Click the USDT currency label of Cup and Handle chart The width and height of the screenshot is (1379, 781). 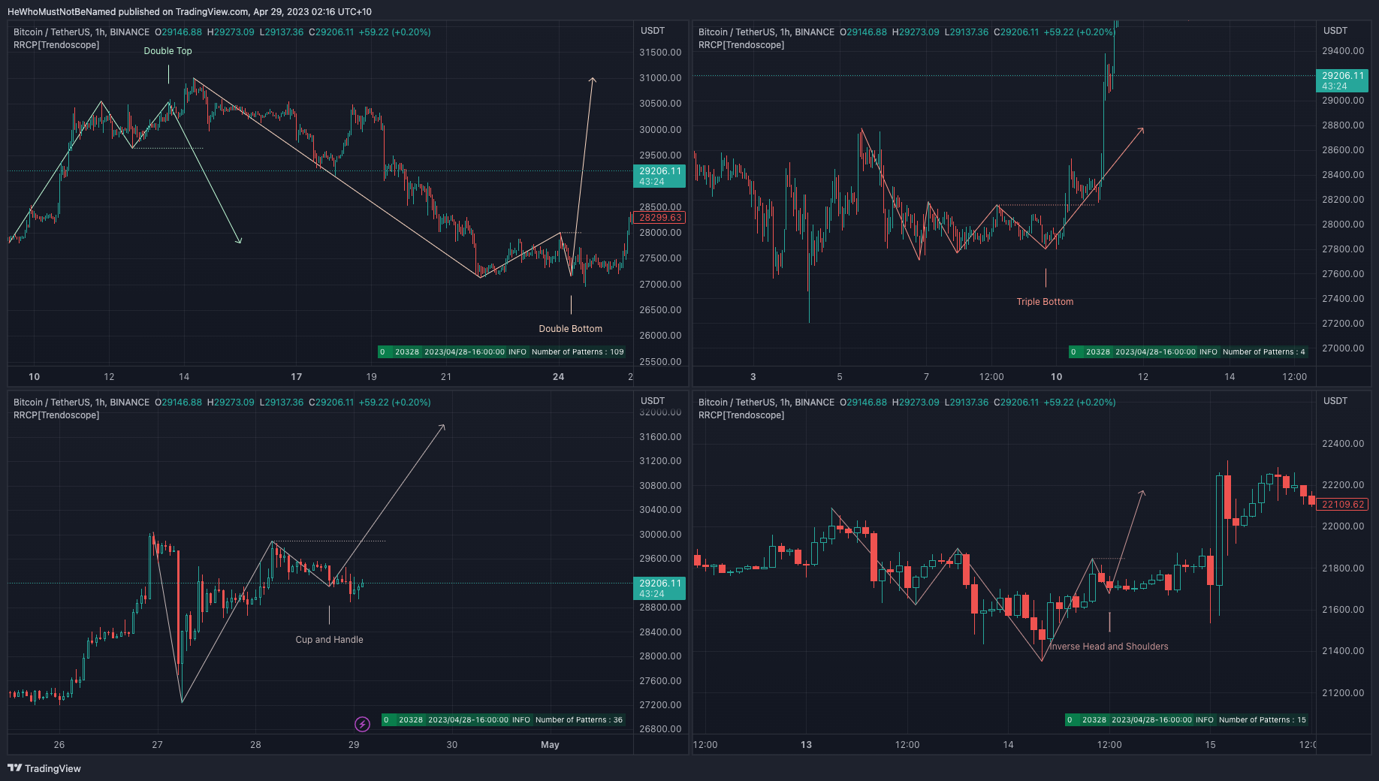pos(653,401)
